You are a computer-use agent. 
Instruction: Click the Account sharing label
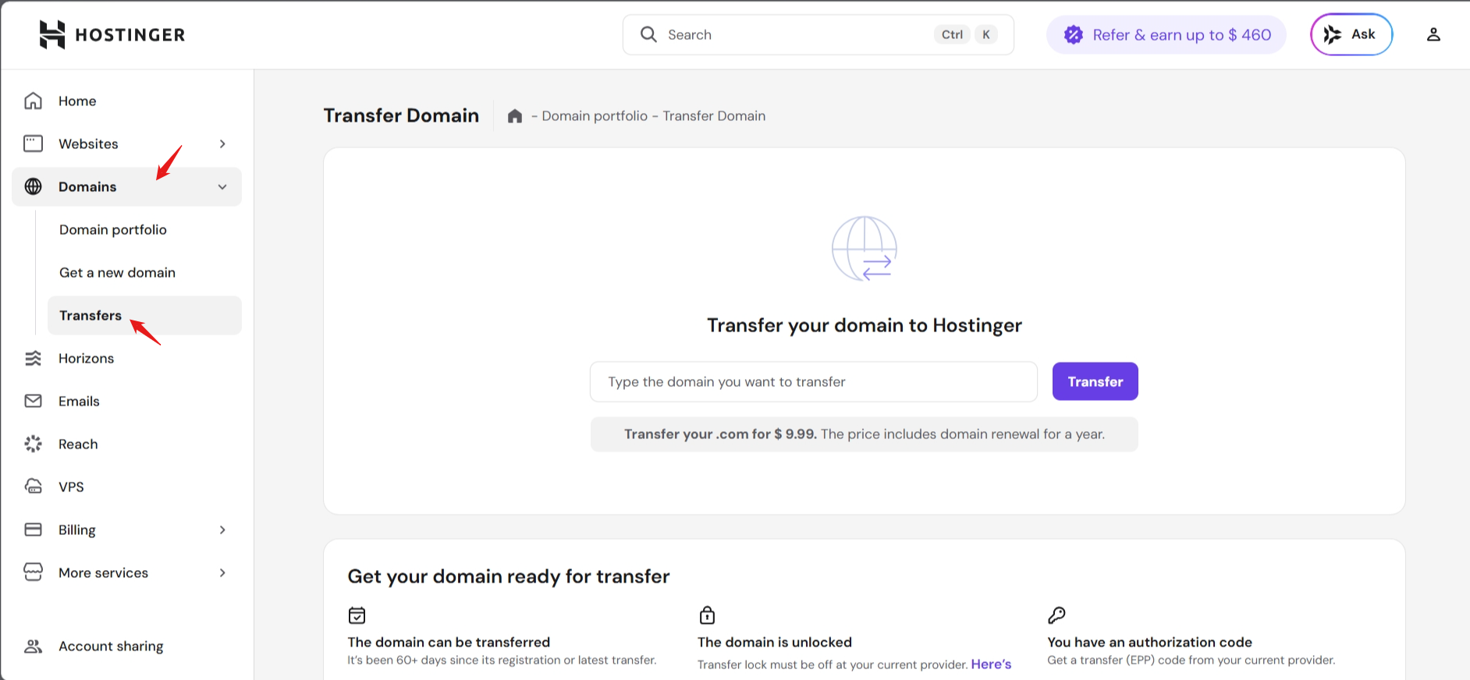[111, 646]
